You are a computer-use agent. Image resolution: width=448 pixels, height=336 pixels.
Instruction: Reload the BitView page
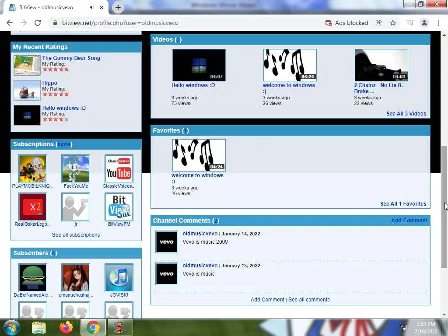click(x=38, y=23)
